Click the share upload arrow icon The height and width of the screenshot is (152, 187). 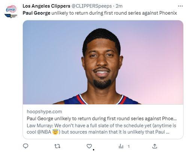[155, 146]
